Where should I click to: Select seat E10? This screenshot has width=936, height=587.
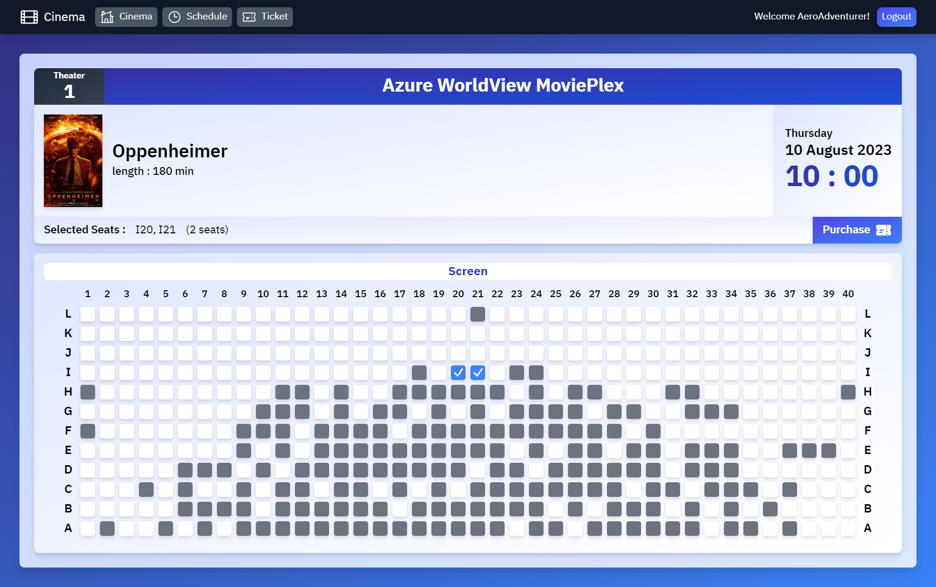pos(263,451)
